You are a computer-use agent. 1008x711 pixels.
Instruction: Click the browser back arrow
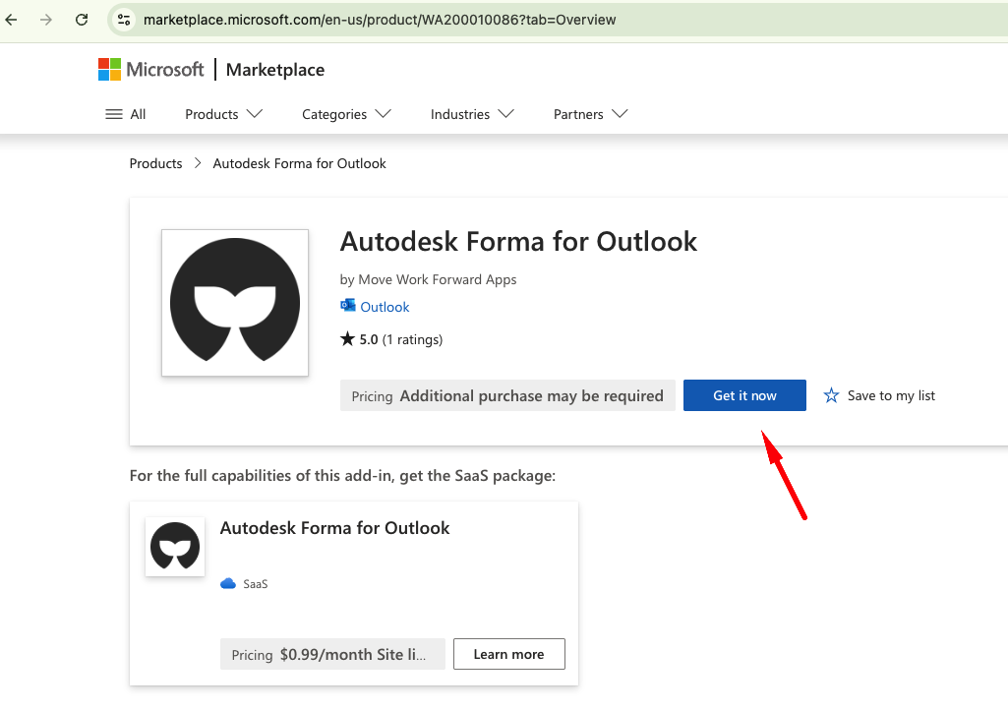click(x=12, y=20)
